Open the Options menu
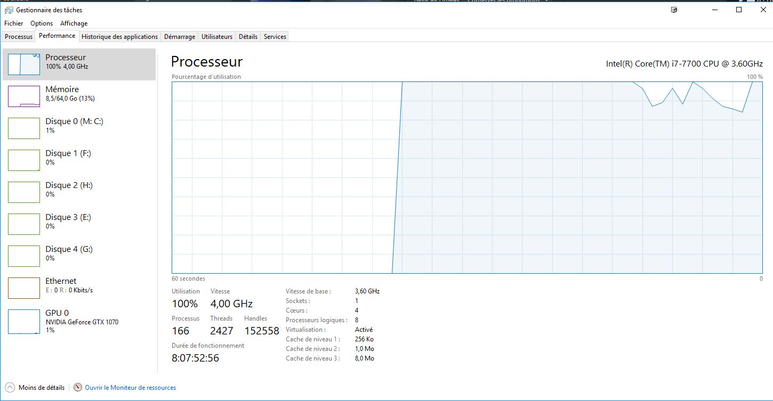Image resolution: width=773 pixels, height=401 pixels. [42, 23]
